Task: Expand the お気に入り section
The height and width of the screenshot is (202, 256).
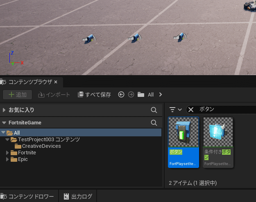Action: click(x=4, y=110)
